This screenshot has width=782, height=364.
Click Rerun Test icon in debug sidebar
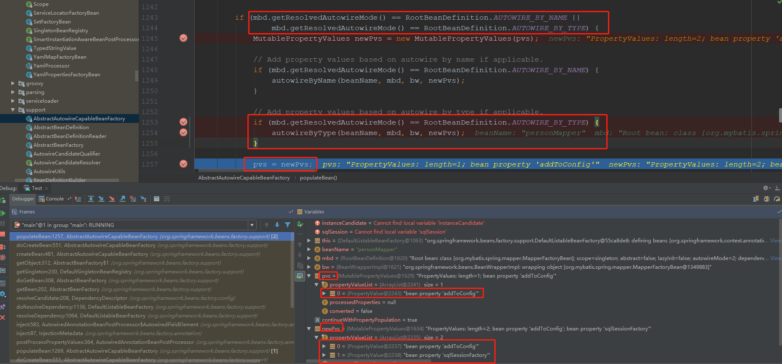coord(3,200)
